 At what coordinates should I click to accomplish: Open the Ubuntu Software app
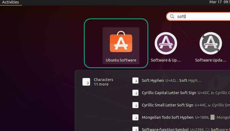click(121, 46)
